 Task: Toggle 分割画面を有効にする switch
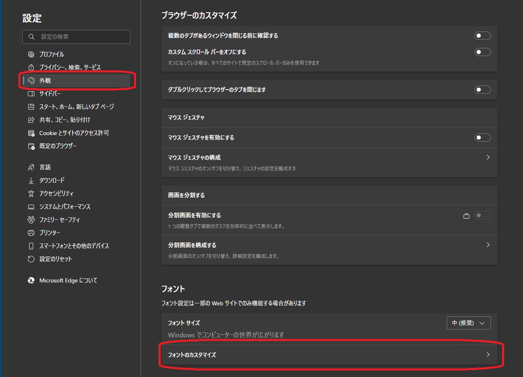[x=482, y=215]
